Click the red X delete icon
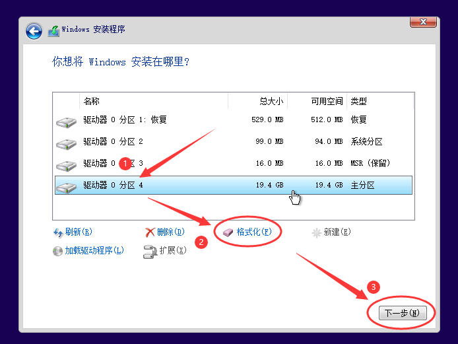Image resolution: width=458 pixels, height=344 pixels. [x=150, y=232]
